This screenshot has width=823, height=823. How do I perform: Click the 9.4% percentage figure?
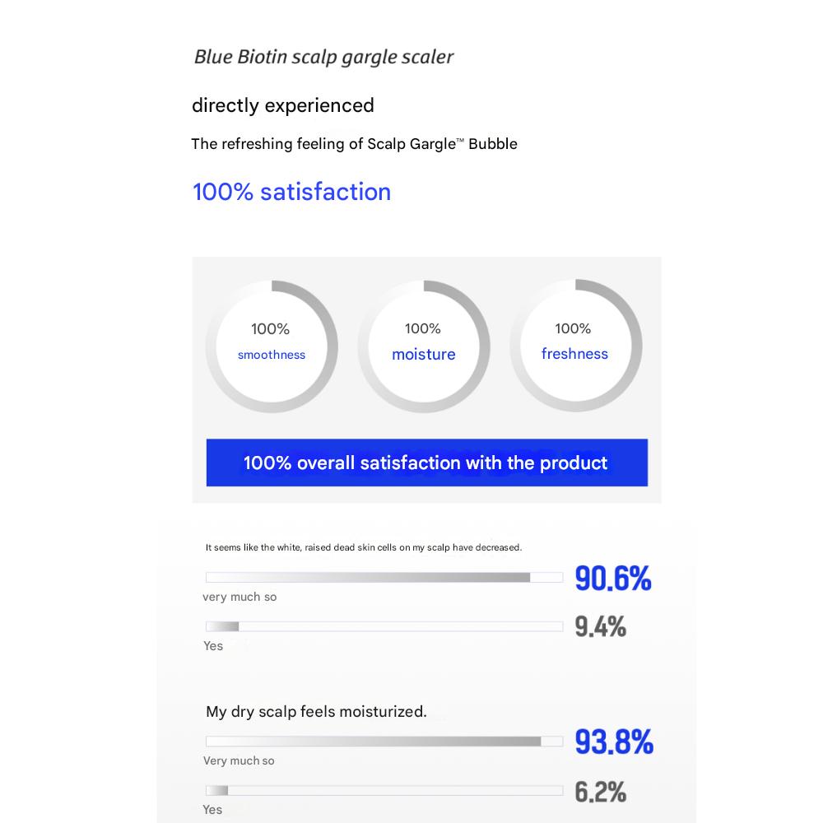(600, 627)
